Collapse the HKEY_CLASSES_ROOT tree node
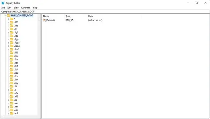 [x=5, y=15]
